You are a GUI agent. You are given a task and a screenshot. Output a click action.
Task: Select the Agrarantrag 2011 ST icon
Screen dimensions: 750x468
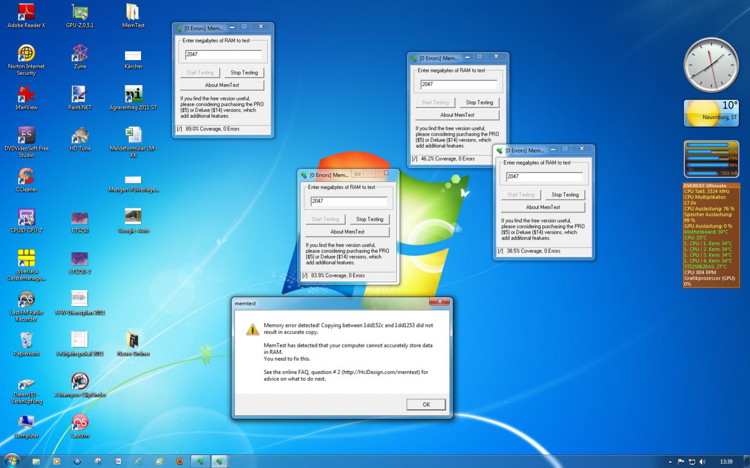pos(133,98)
